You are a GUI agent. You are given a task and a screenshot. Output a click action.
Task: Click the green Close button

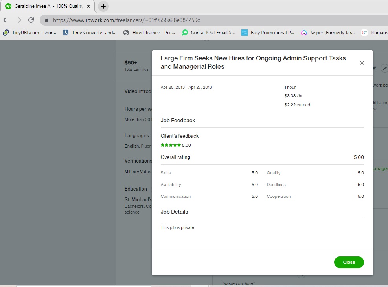pos(349,262)
